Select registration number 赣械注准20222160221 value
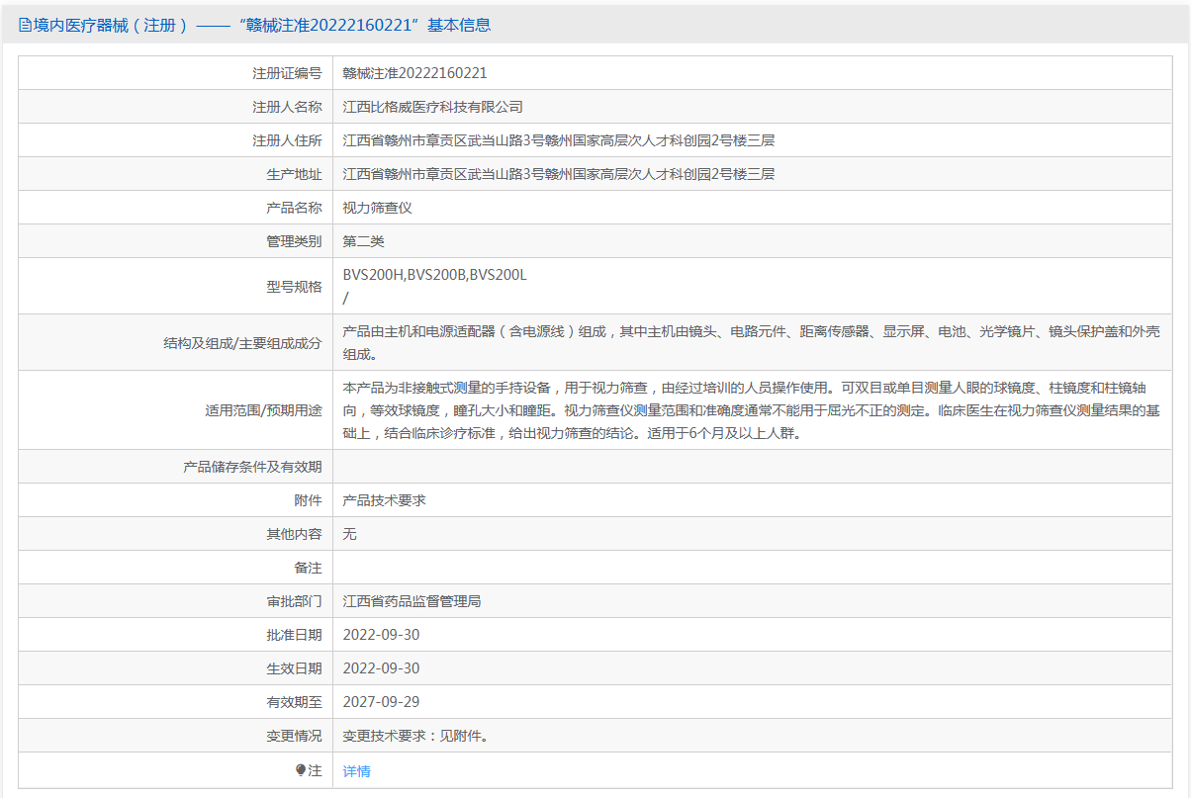Image resolution: width=1191 pixels, height=798 pixels. click(414, 73)
